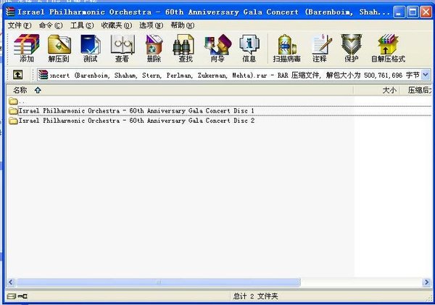435x305 pixels.
Task: Click the key icon in status bar
Action: tap(22, 296)
